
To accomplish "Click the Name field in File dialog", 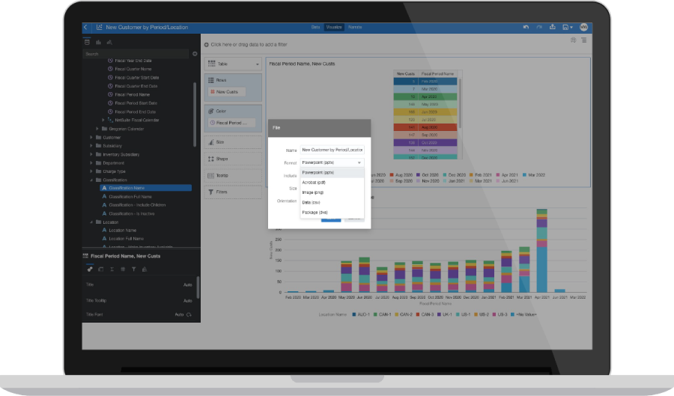I will 332,150.
